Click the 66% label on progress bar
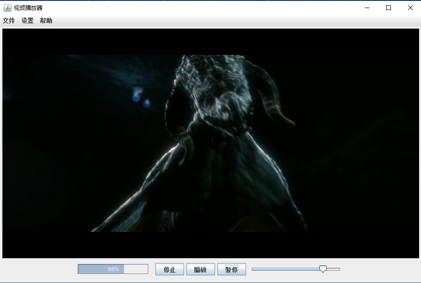421x283 pixels. (x=113, y=269)
